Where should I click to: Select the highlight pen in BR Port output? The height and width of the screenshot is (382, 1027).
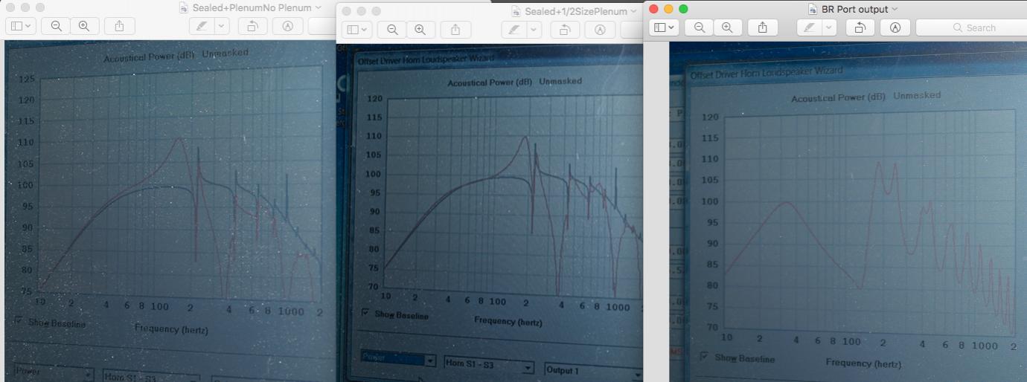coord(808,27)
